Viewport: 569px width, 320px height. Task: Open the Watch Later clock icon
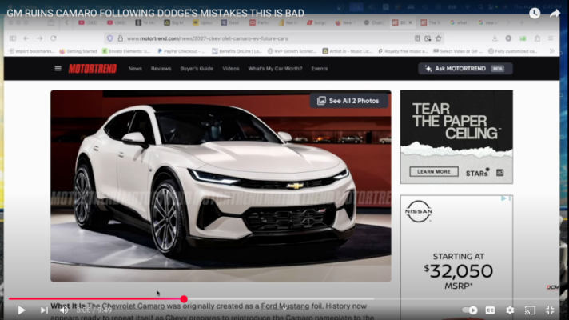pos(532,13)
